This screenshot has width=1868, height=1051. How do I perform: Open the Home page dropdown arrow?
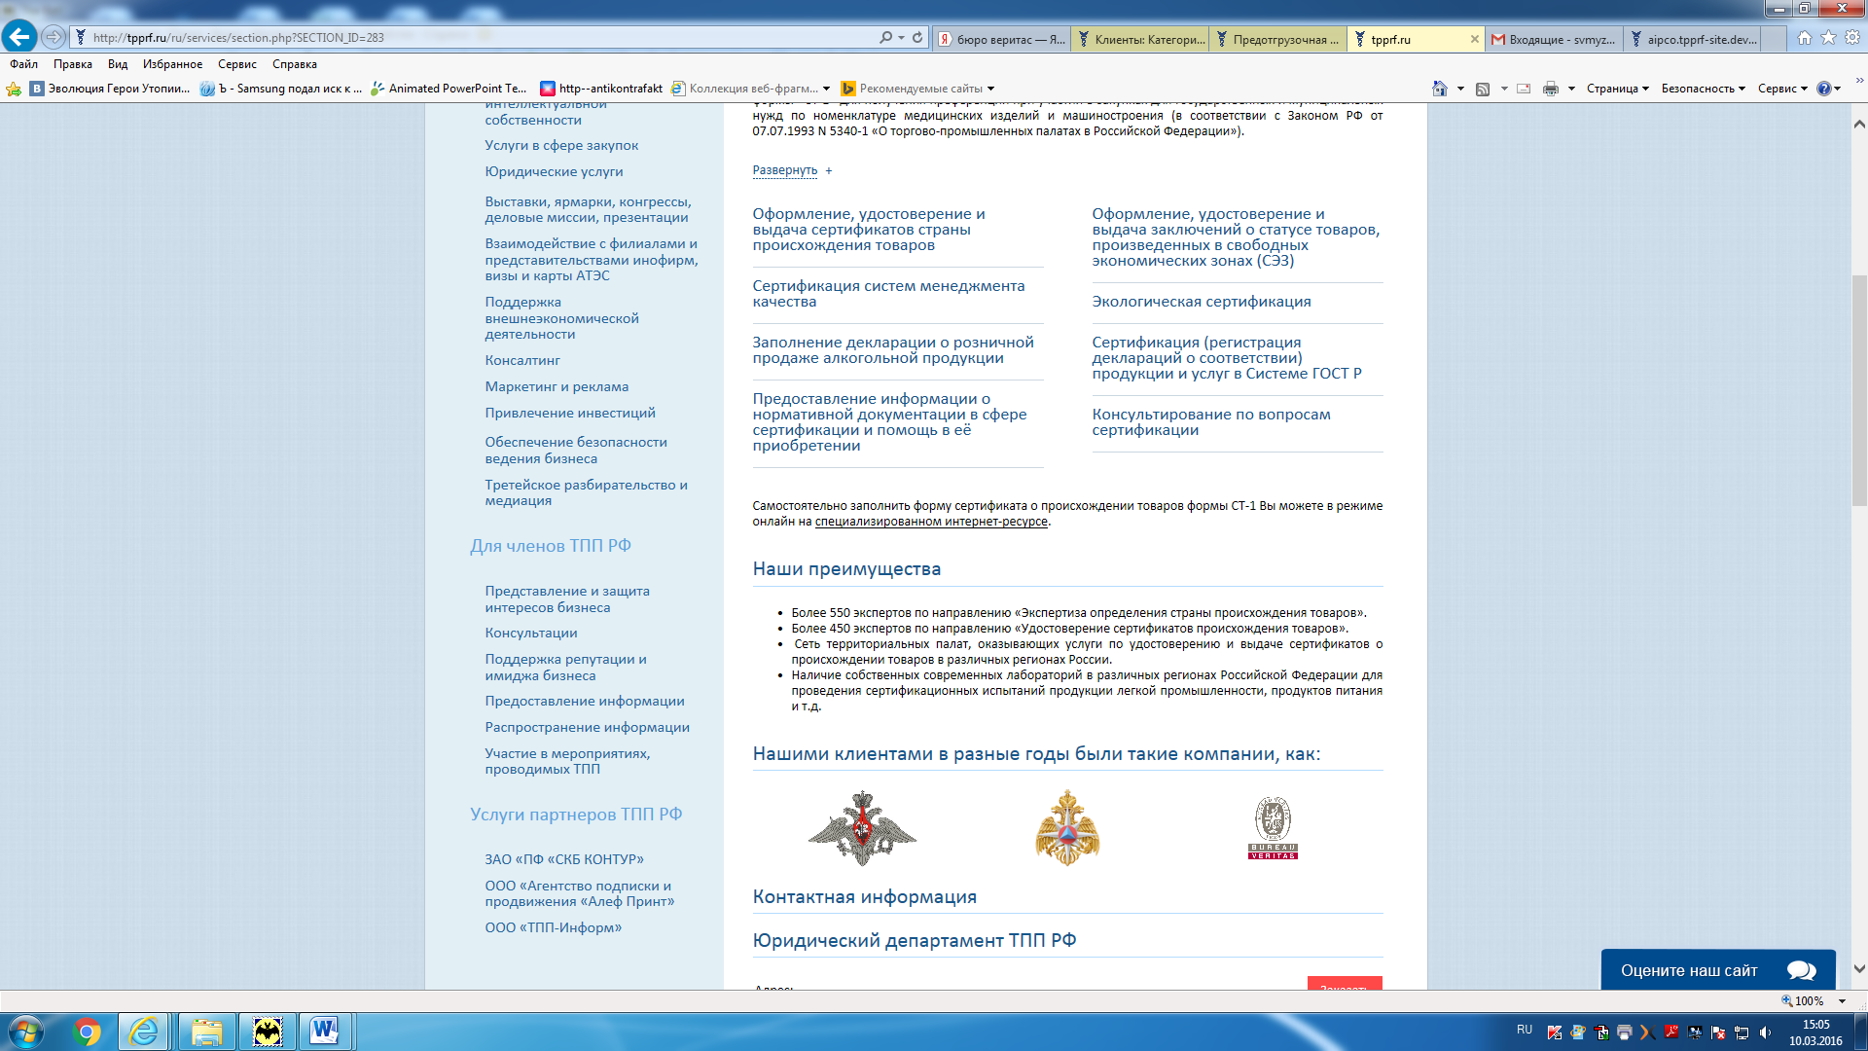pyautogui.click(x=1460, y=89)
